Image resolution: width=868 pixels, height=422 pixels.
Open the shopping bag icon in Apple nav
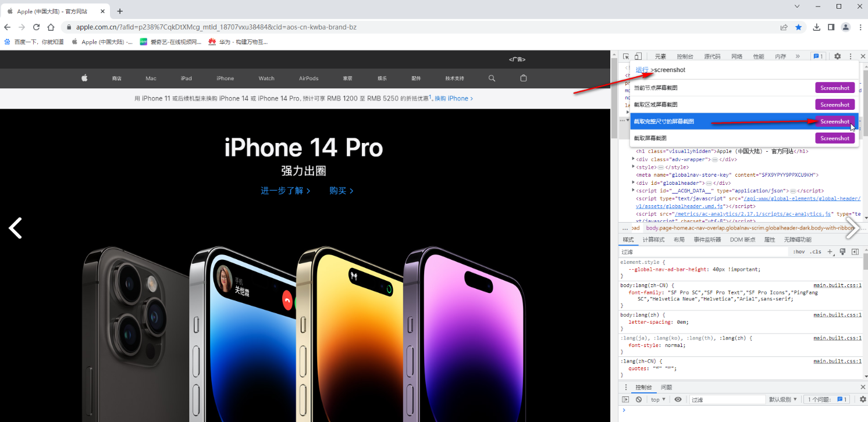[x=523, y=78]
